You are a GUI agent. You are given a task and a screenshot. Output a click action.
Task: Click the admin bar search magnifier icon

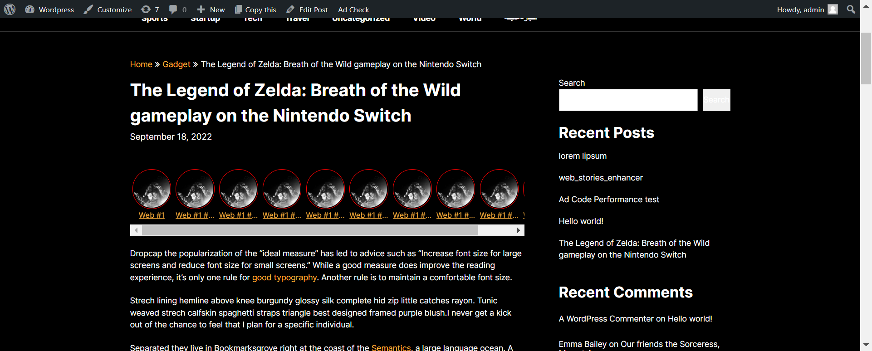(851, 9)
